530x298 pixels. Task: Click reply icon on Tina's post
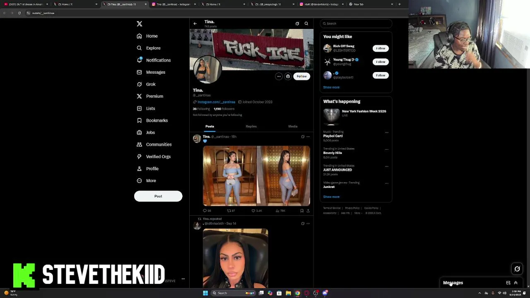[x=205, y=211]
